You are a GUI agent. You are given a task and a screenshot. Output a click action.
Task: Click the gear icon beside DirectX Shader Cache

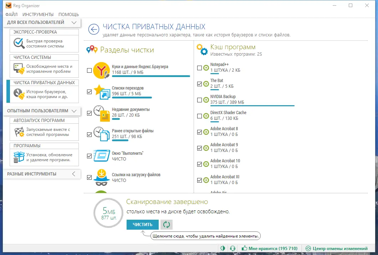[x=206, y=116]
